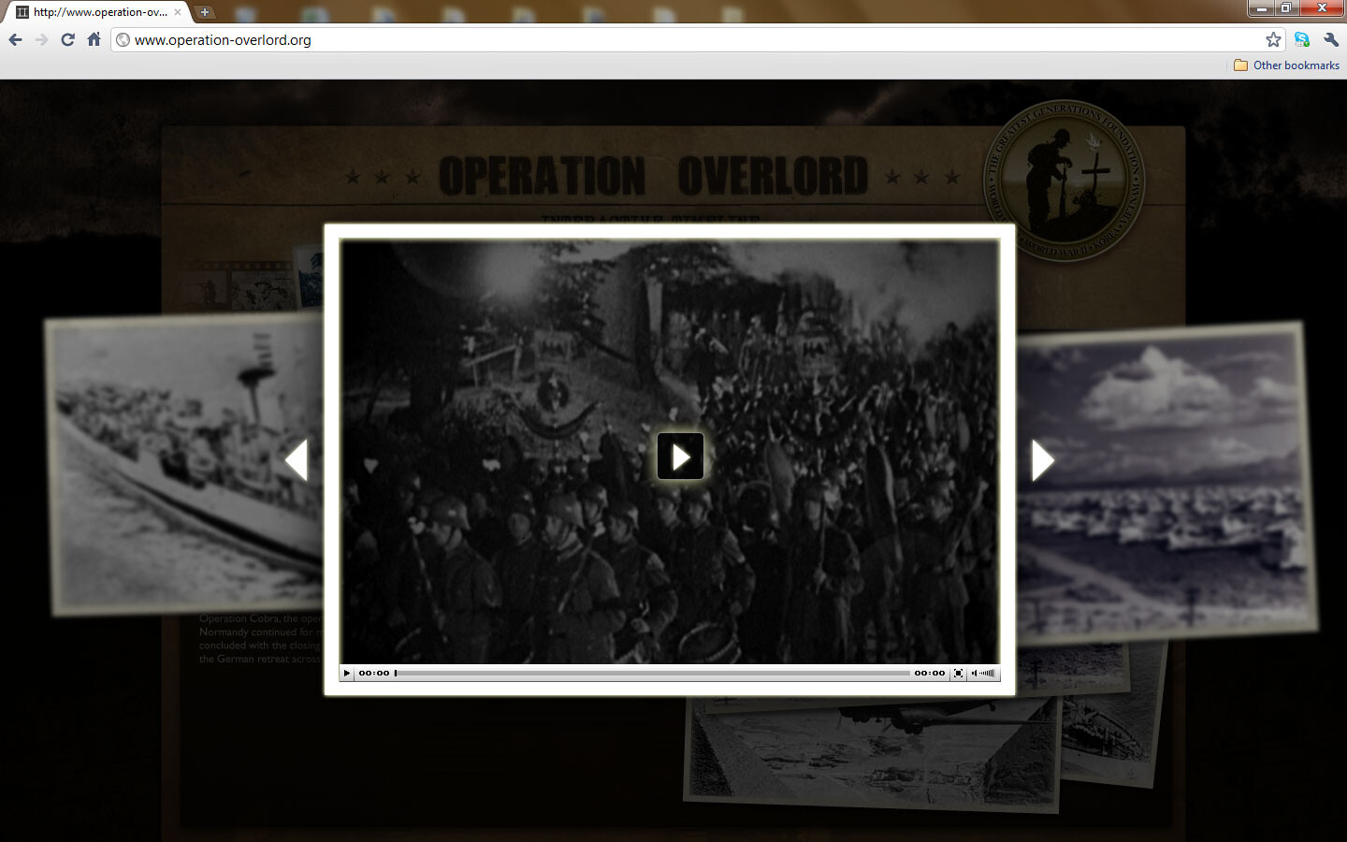
Task: Play the video using the center play button
Action: point(680,457)
